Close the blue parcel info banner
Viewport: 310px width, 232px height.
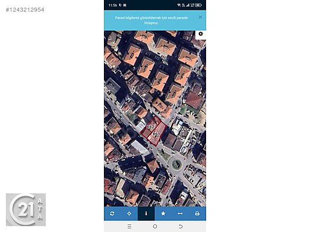coord(200,17)
